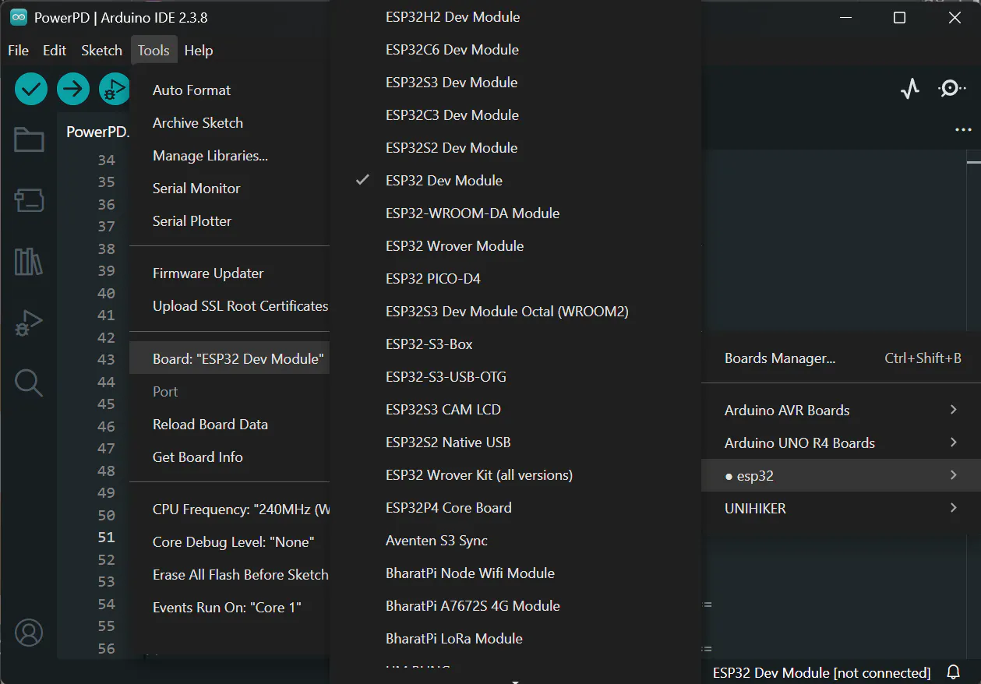Image resolution: width=981 pixels, height=684 pixels.
Task: Open the Sketchbook folder sidebar icon
Action: 29,140
